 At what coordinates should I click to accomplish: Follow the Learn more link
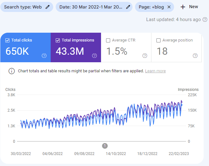(155, 71)
